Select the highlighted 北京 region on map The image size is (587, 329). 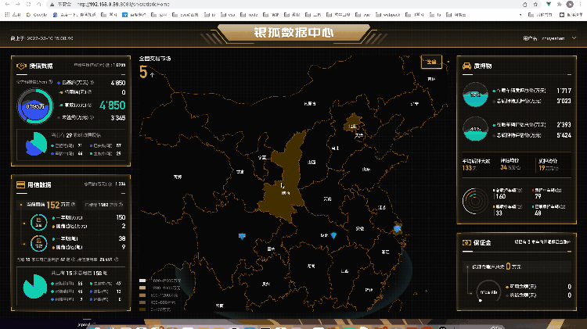click(x=353, y=123)
